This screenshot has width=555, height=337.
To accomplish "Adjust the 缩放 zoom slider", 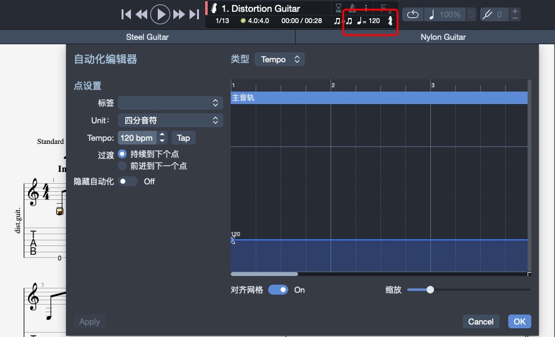I will coord(430,290).
